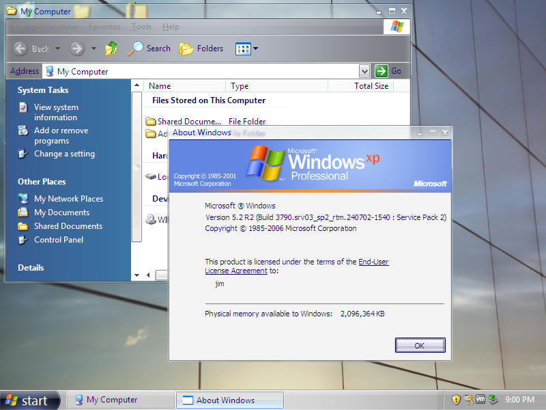Click the safely remove hardware tray icon
This screenshot has width=546, height=410.
(493, 400)
